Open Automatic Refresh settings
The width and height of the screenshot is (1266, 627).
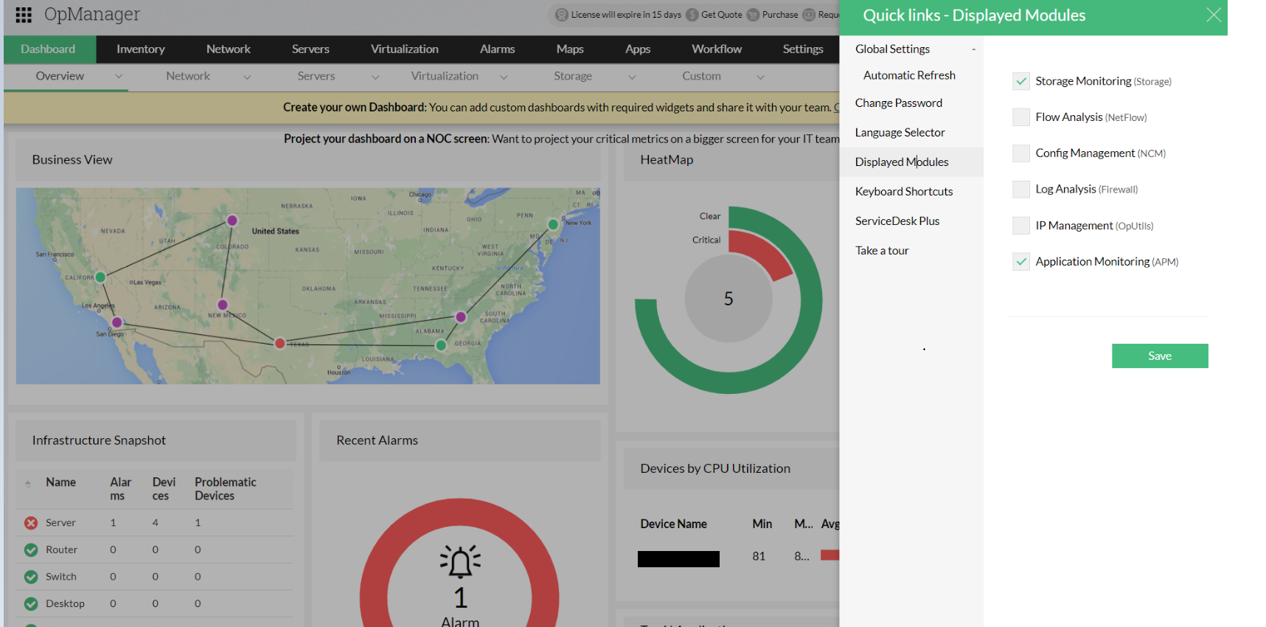point(909,75)
